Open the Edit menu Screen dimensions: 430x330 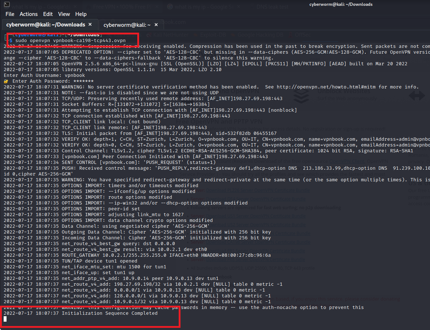point(48,14)
